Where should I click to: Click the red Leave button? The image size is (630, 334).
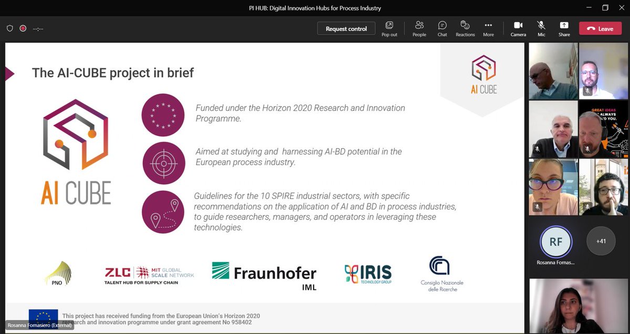point(600,28)
